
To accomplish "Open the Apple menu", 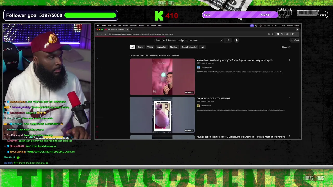I will 98,26.
